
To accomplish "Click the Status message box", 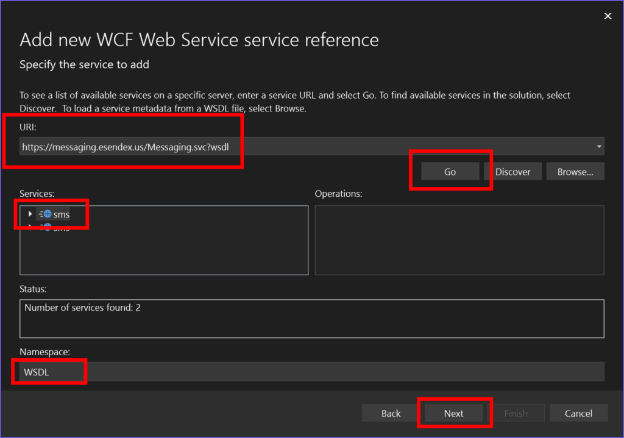I will click(311, 318).
